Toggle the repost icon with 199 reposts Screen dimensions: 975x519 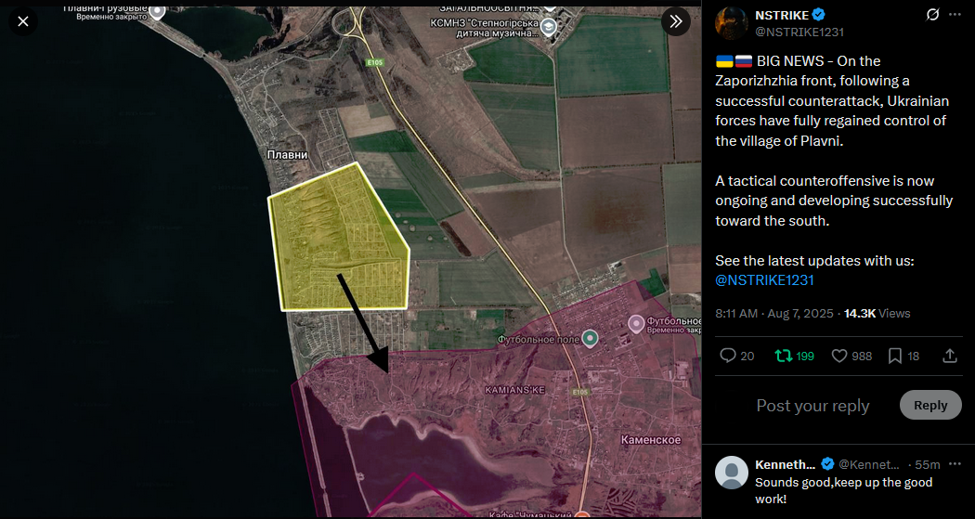782,356
